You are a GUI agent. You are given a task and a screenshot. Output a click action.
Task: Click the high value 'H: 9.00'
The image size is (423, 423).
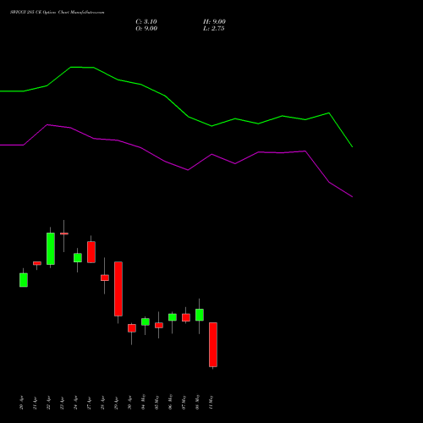(214, 22)
